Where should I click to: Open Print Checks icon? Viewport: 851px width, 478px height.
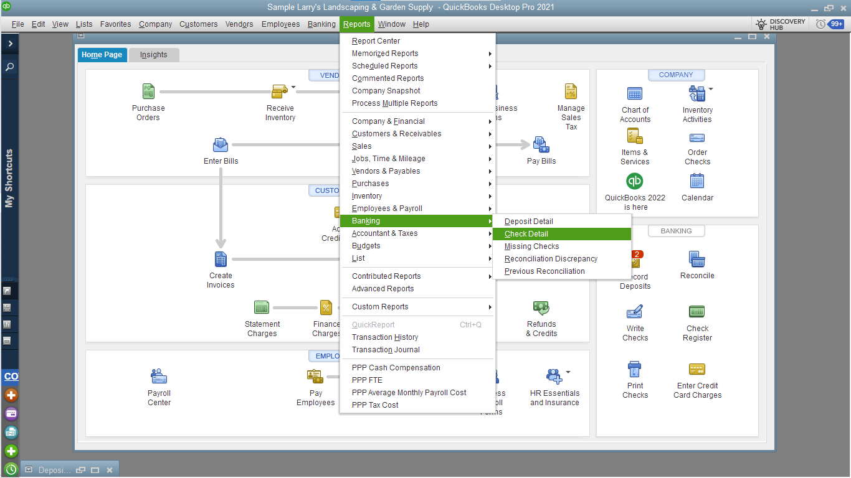pyautogui.click(x=635, y=369)
